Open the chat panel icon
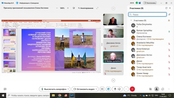 point(163,89)
